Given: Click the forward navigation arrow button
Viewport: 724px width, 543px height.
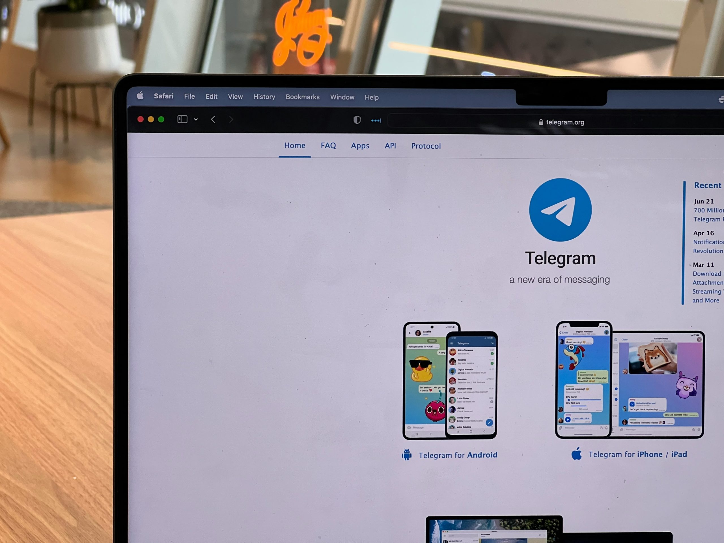Looking at the screenshot, I should click(231, 119).
